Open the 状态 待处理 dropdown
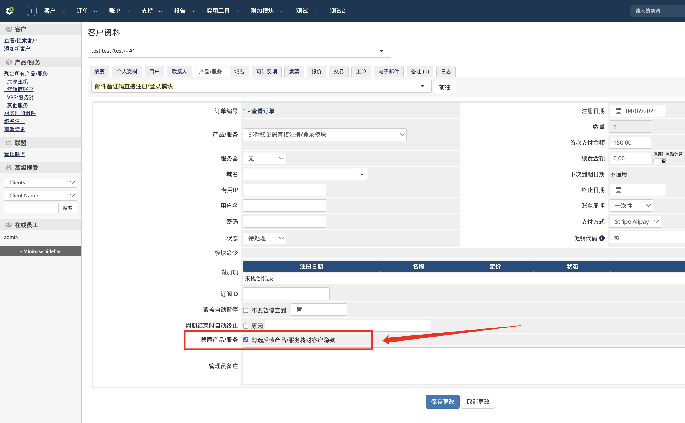 pos(264,238)
